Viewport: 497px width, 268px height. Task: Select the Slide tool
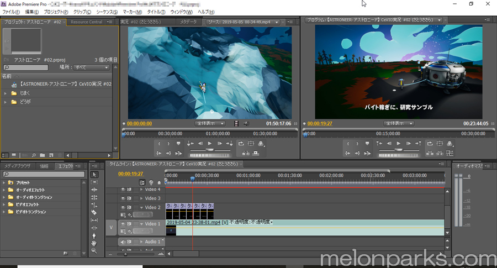pos(94,228)
